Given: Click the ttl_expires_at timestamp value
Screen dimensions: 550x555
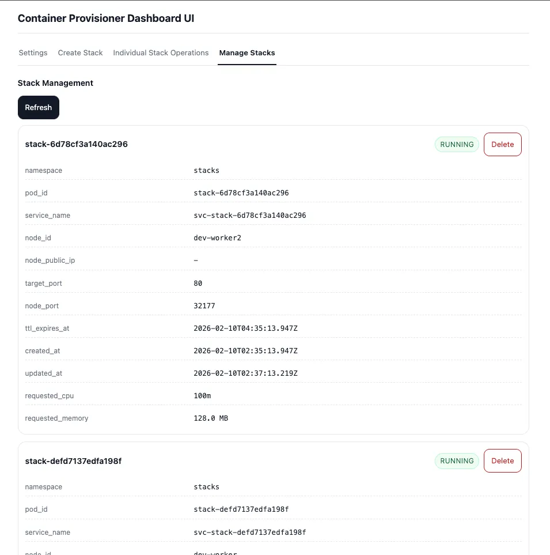Looking at the screenshot, I should click(x=245, y=328).
